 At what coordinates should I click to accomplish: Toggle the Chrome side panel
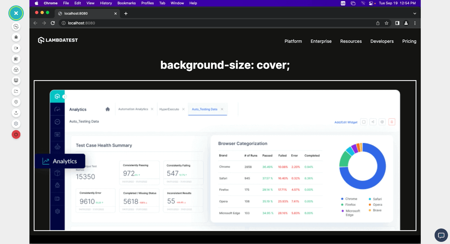(397, 23)
